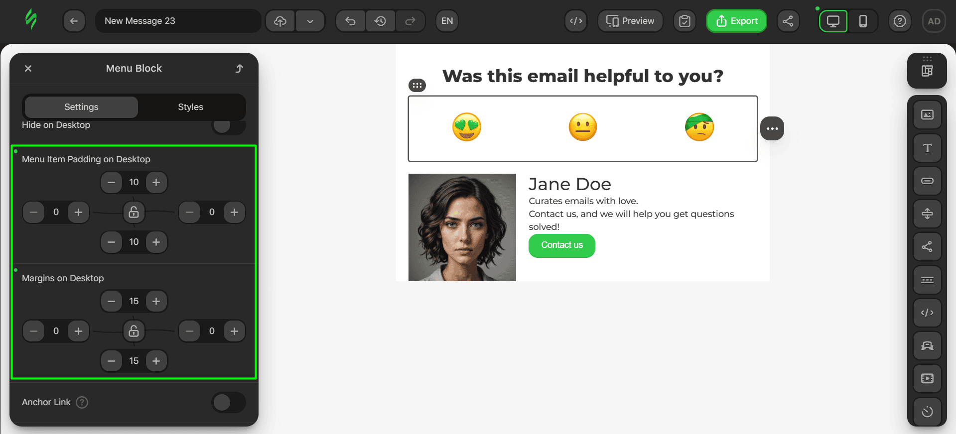Switch to mobile view icon
This screenshot has width=956, height=434.
[x=863, y=21]
